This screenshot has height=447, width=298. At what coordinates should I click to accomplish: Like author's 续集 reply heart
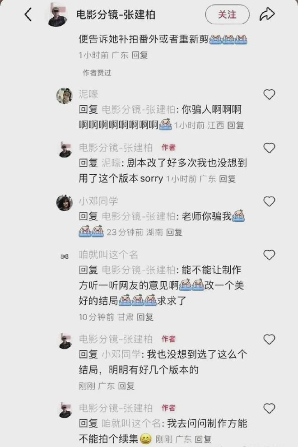(269, 408)
